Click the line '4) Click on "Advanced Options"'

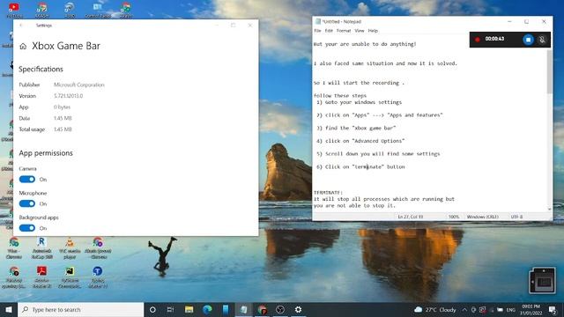360,141
